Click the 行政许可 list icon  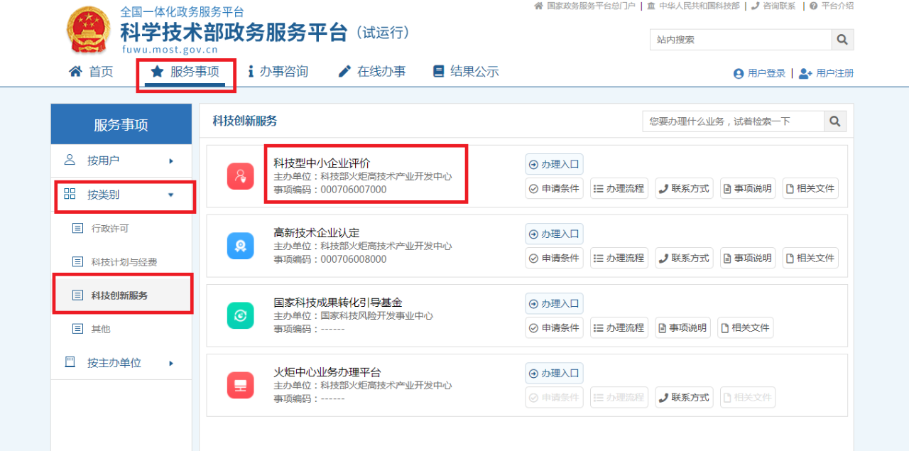click(77, 229)
